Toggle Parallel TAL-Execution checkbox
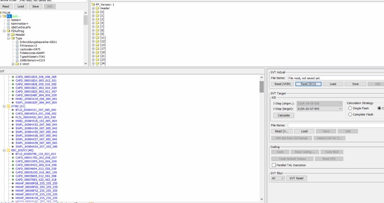This screenshot has height=203, width=384. (274, 165)
